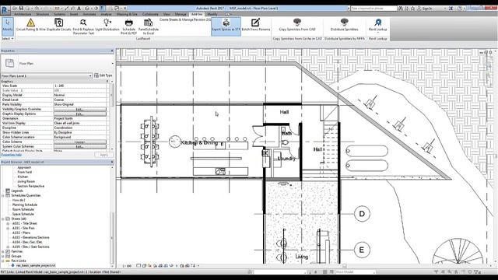Click the Properties panel vertical scrollbar
Screen dimensions: 498x280
pyautogui.click(x=112, y=95)
